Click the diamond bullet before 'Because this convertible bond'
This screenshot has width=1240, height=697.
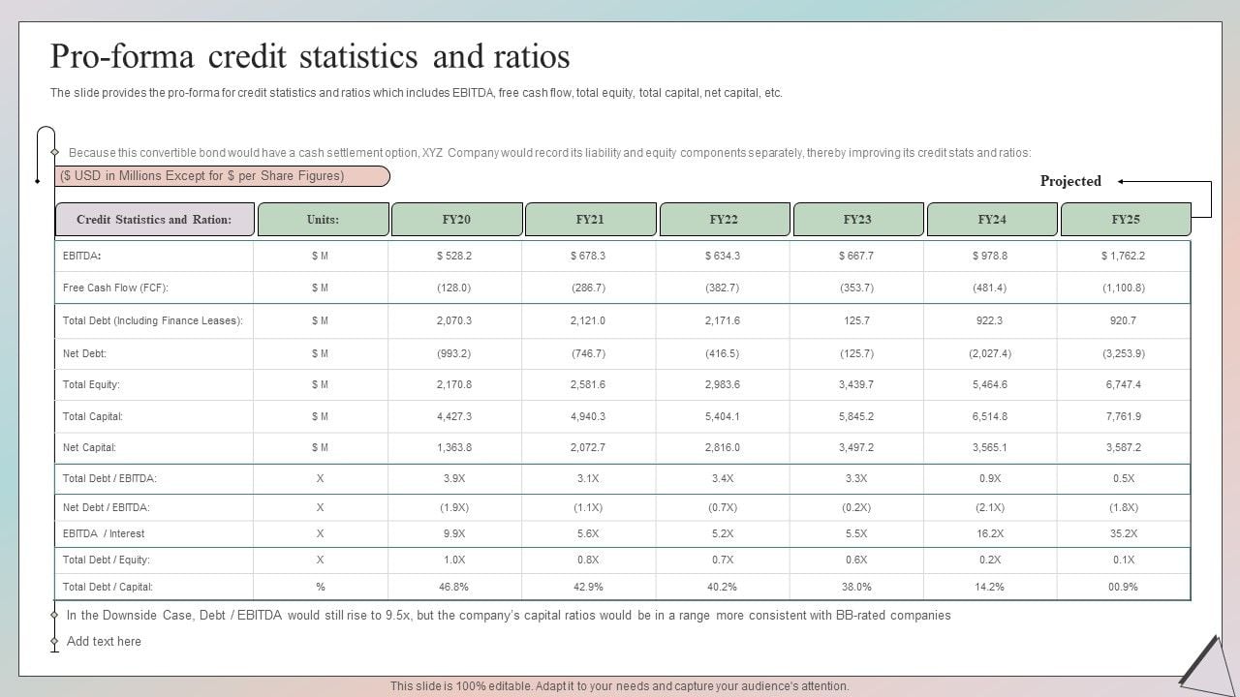(x=55, y=153)
